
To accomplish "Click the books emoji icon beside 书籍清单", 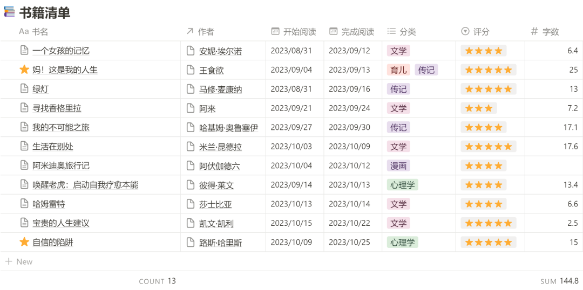I will (x=9, y=12).
